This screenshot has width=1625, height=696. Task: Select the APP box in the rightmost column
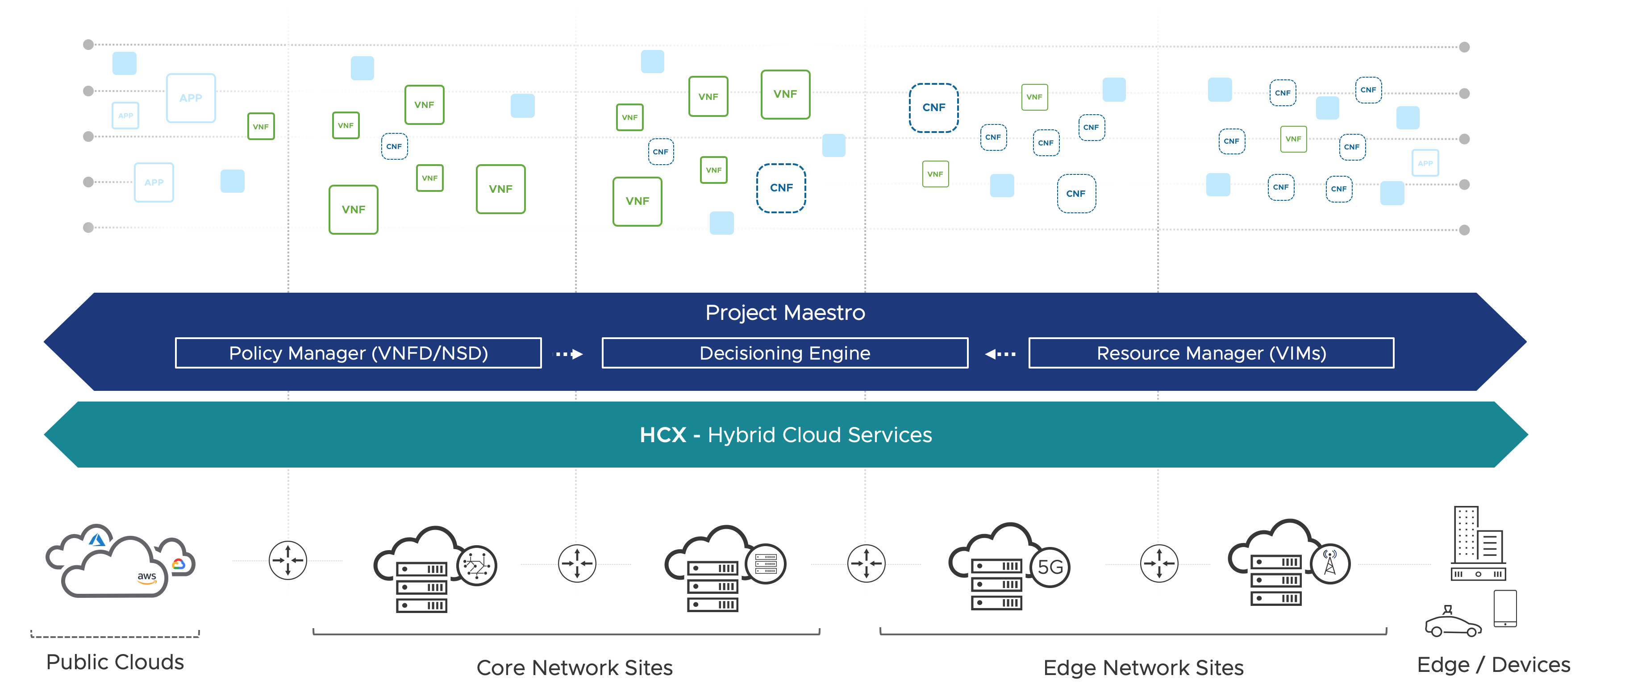point(1425,163)
